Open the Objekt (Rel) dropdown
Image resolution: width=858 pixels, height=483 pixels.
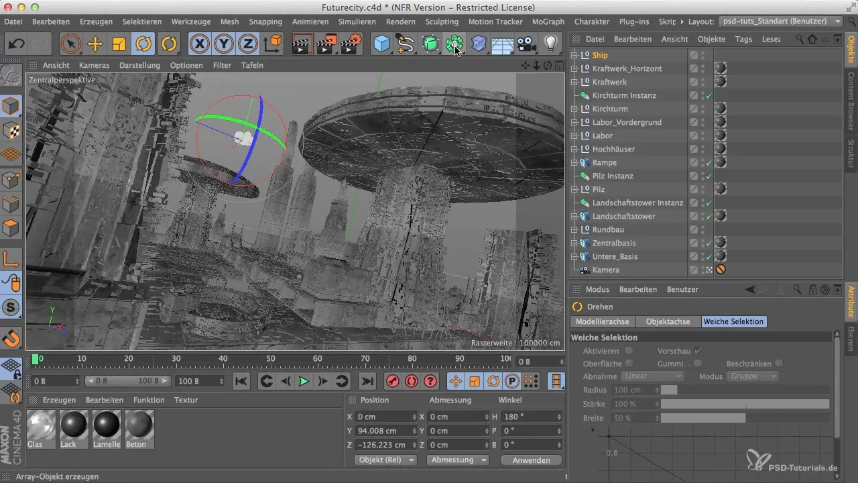tap(385, 460)
